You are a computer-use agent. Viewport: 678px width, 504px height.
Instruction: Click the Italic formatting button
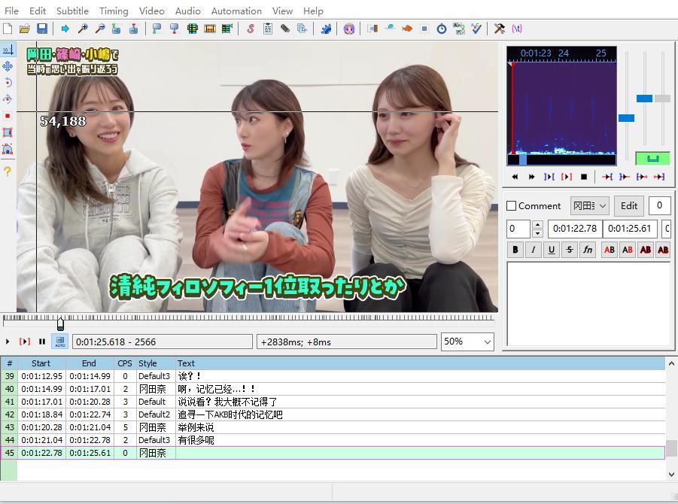pyautogui.click(x=534, y=250)
